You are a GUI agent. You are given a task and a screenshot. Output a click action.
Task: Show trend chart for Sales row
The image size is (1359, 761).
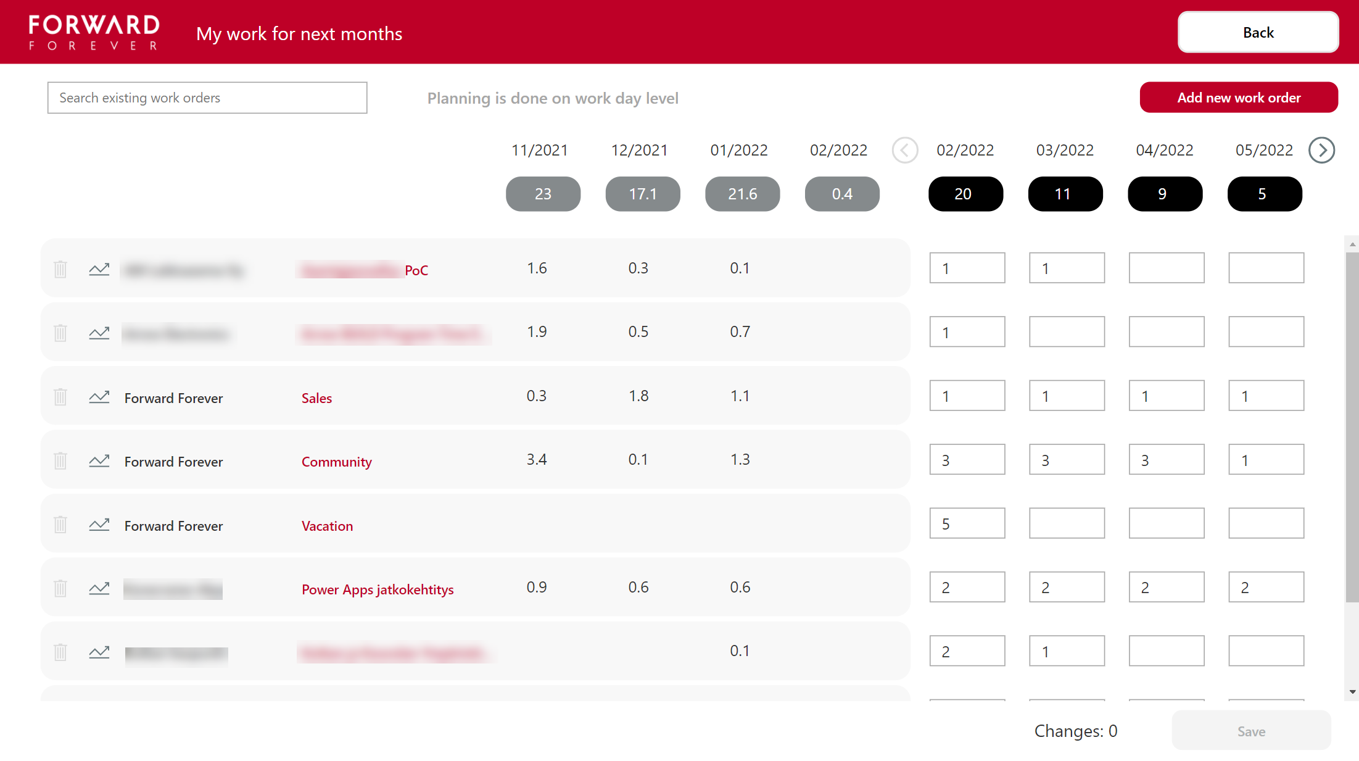[99, 397]
